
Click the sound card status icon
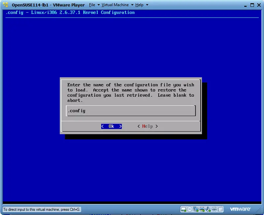pos(208,209)
